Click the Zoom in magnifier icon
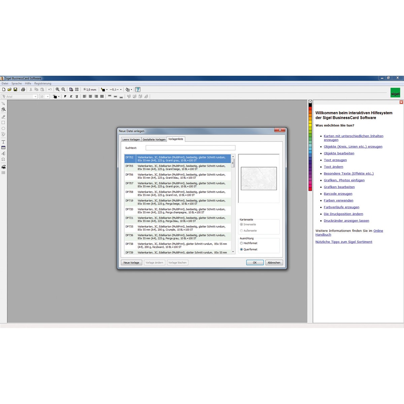 click(58, 90)
